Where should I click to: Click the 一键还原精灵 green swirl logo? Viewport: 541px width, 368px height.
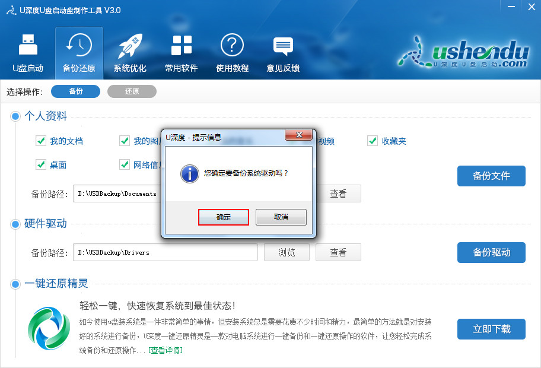coord(49,328)
